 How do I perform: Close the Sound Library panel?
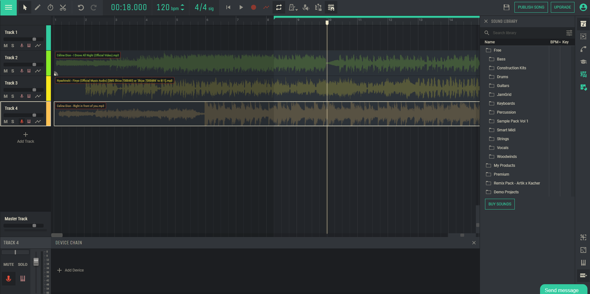click(x=486, y=21)
